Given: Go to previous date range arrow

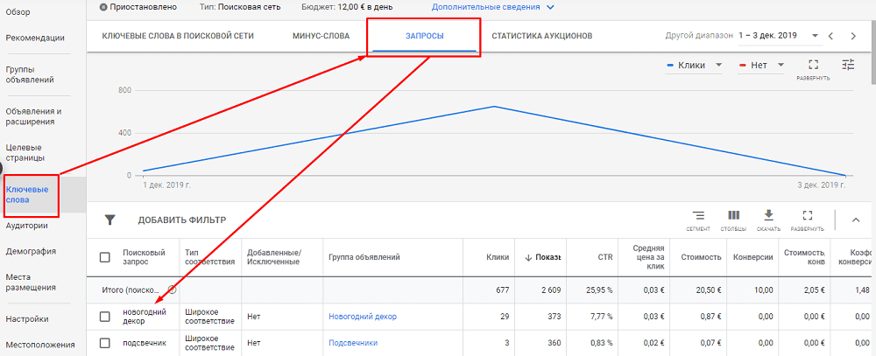Looking at the screenshot, I should (x=831, y=36).
